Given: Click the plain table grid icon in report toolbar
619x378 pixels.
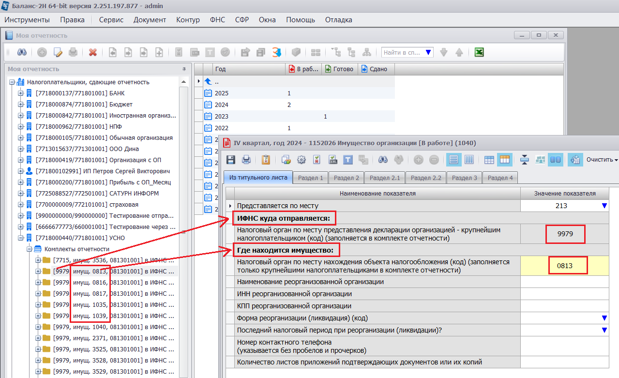Looking at the screenshot, I should tap(489, 159).
